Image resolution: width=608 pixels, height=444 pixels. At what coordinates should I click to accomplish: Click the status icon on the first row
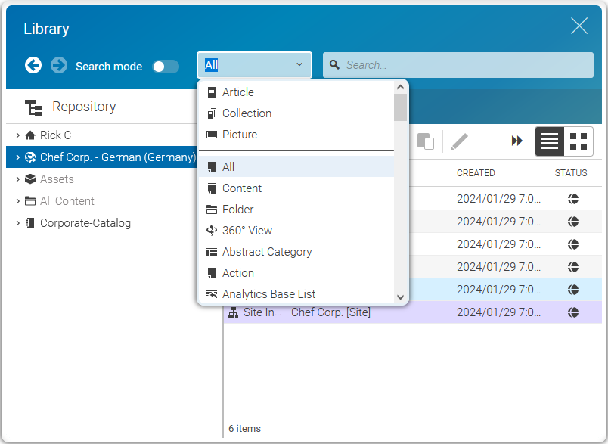(573, 199)
